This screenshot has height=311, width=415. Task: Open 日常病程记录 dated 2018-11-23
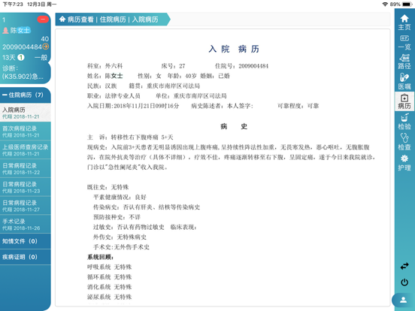[26, 187]
